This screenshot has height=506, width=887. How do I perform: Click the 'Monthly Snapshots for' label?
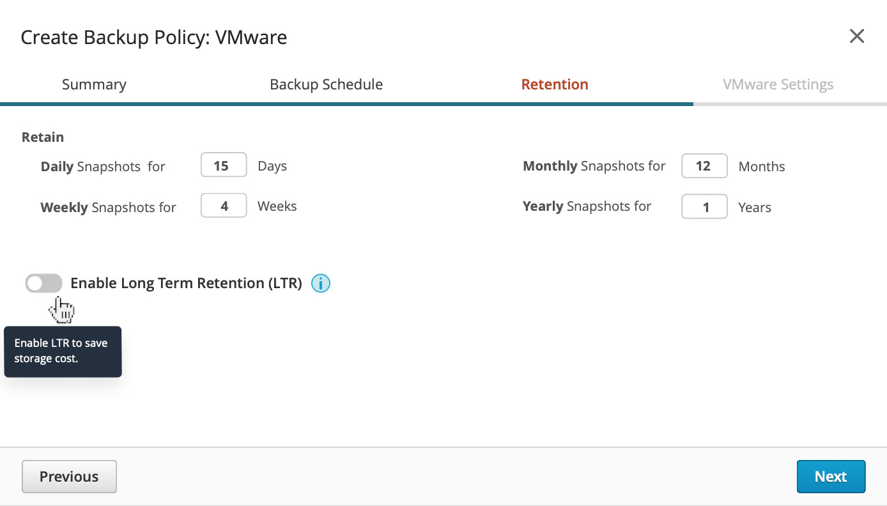tap(594, 166)
